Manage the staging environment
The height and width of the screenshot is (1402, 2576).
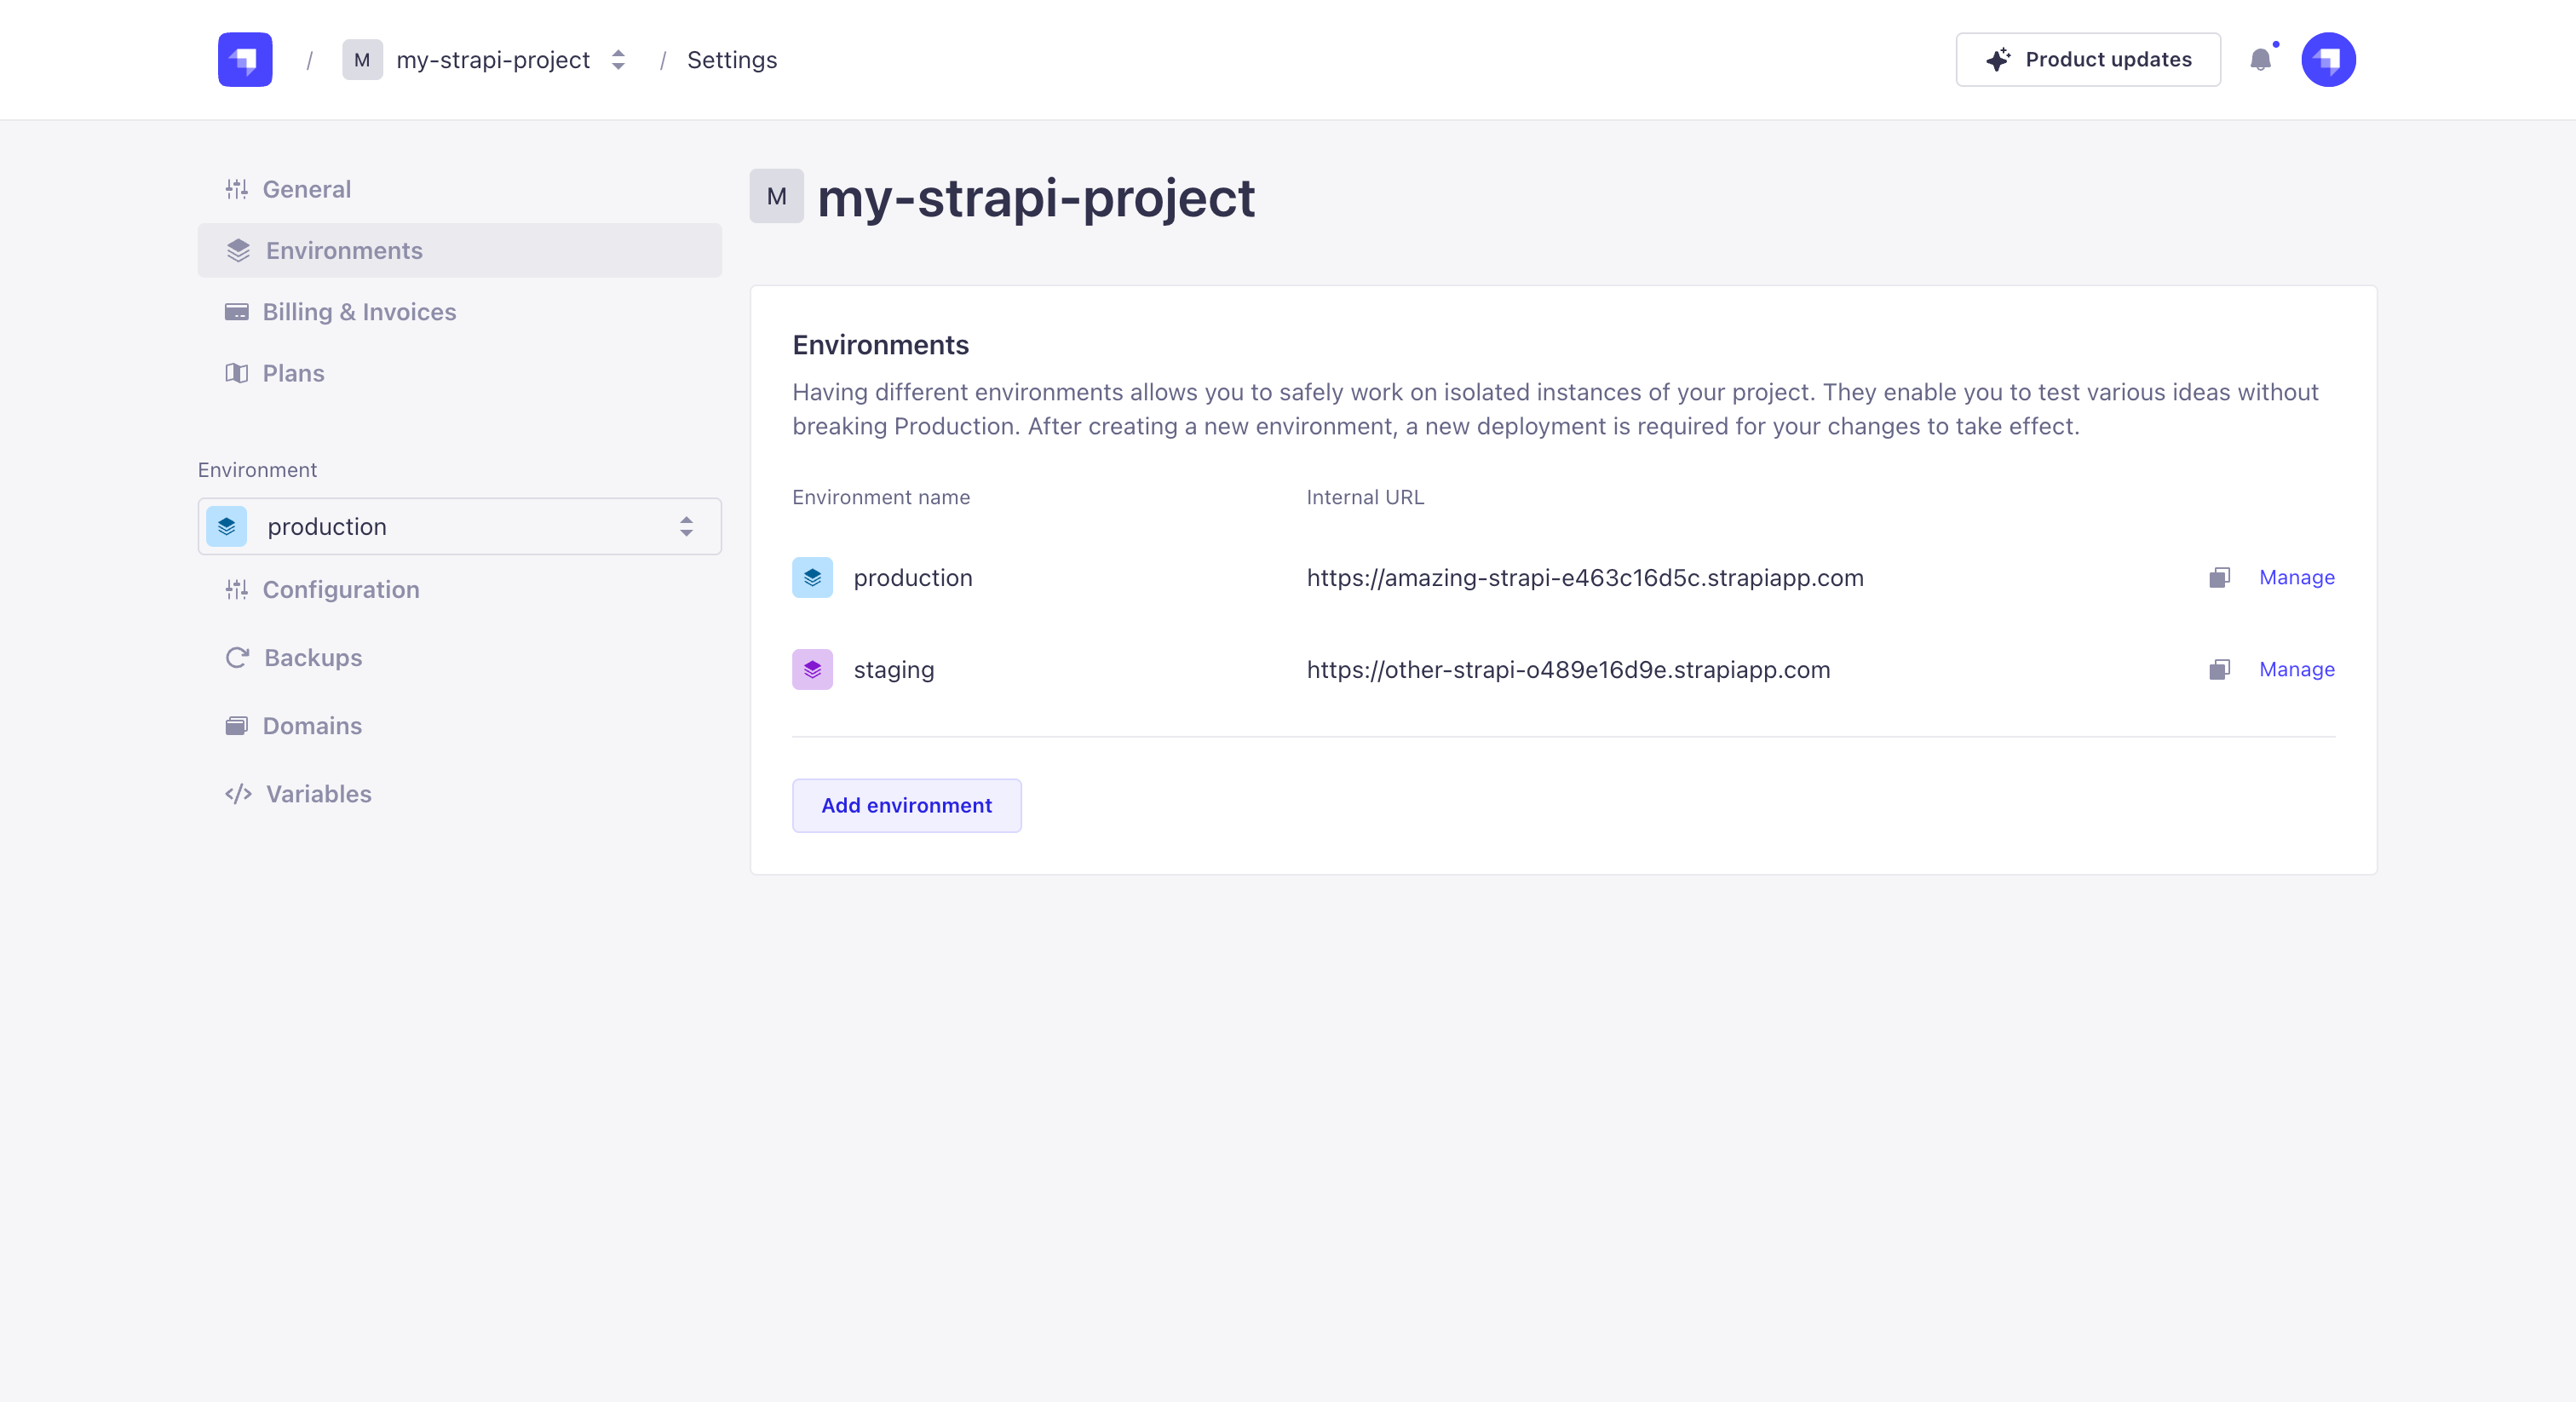[x=2296, y=670]
